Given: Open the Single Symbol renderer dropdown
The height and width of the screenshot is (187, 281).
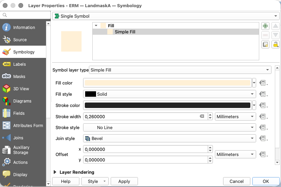Looking at the screenshot, I should tap(166, 16).
